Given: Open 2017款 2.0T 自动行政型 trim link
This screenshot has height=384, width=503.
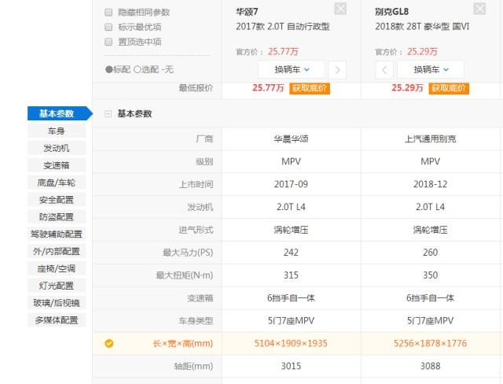Looking at the screenshot, I should pos(283,27).
